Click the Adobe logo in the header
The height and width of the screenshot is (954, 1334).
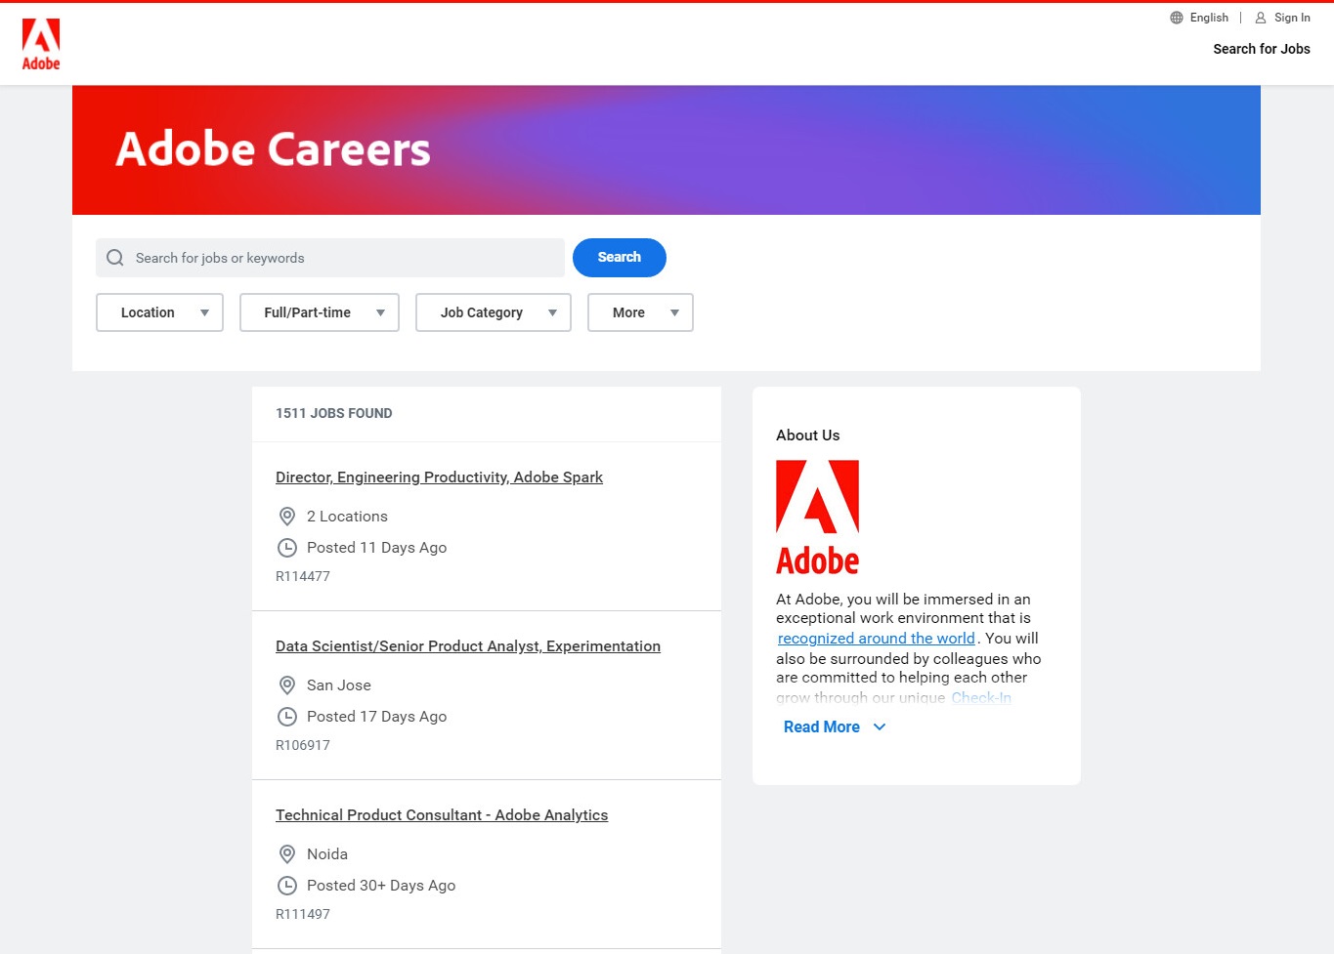(41, 45)
